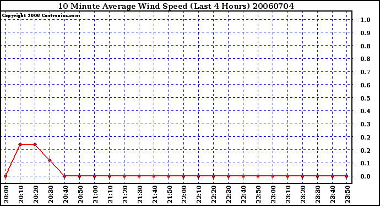Click the 22:20 time axis label
This screenshot has height=206, width=380.
pyautogui.click(x=214, y=194)
